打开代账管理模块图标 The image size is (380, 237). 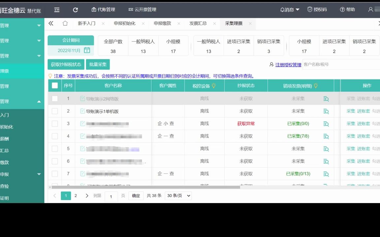pyautogui.click(x=94, y=9)
